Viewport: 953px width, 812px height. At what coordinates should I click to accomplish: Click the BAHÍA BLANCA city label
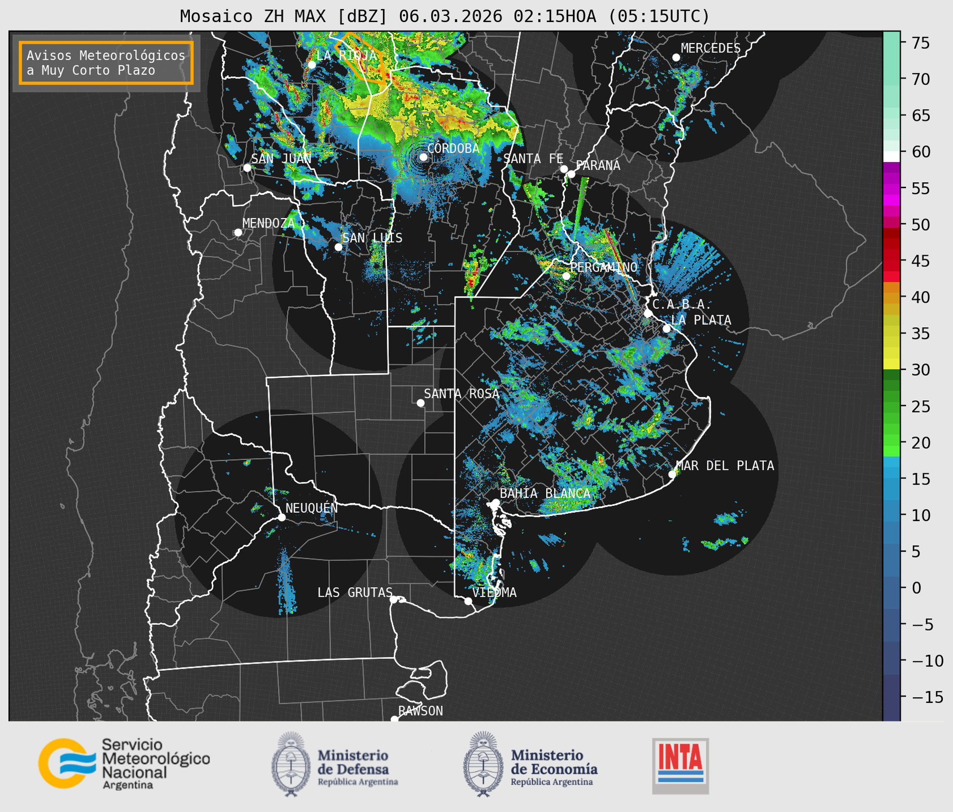[x=545, y=493]
